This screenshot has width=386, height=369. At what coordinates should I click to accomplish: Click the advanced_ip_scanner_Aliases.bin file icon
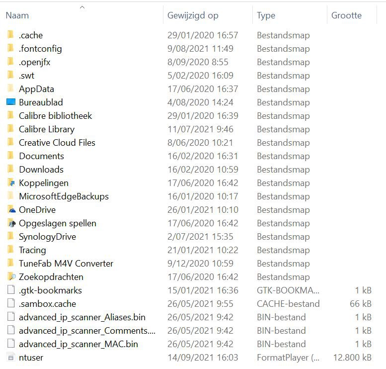tap(11, 316)
